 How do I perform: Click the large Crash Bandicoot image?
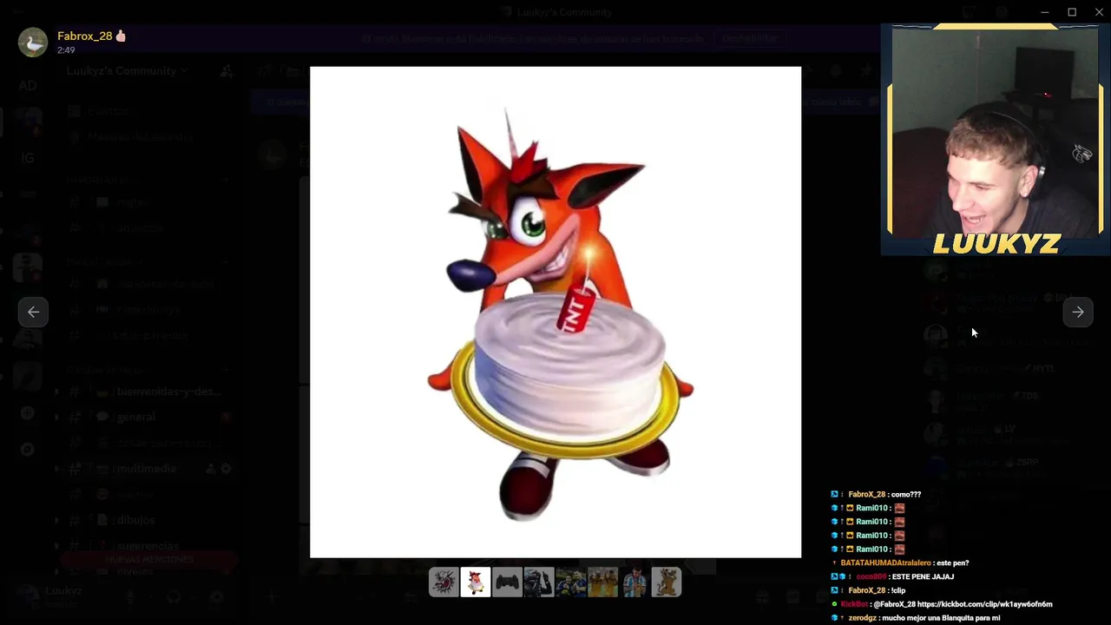(x=555, y=312)
